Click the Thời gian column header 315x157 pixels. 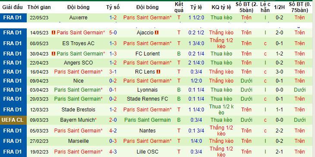pos(39,7)
